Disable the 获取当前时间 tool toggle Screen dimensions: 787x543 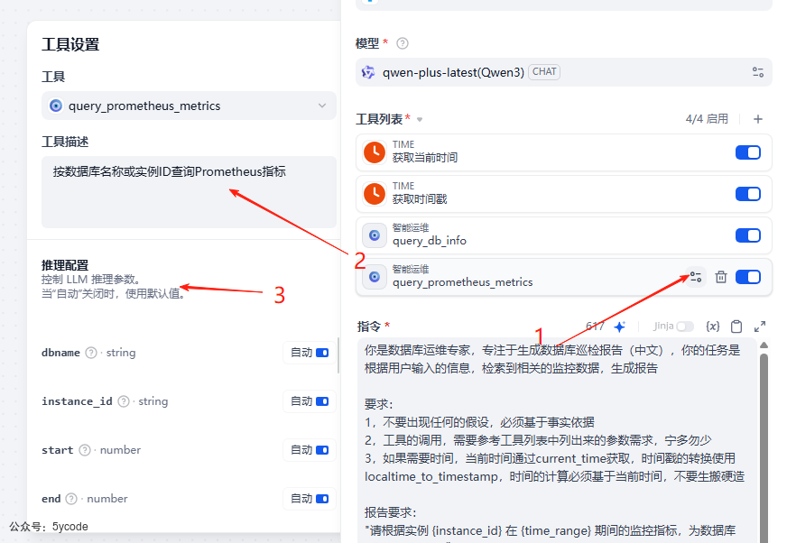[x=748, y=152]
